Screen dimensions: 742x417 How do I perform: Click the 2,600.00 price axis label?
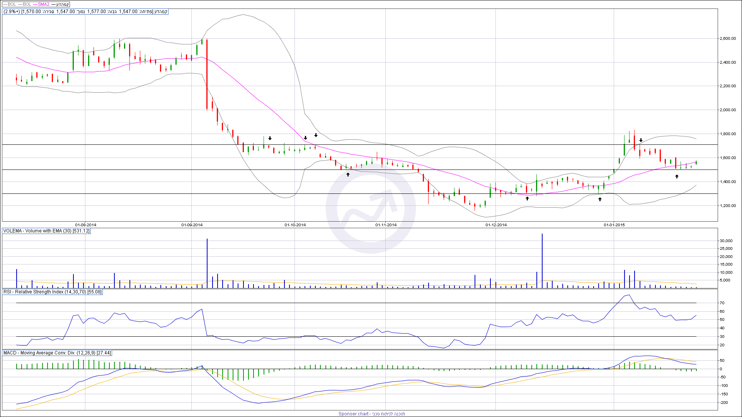pos(727,39)
